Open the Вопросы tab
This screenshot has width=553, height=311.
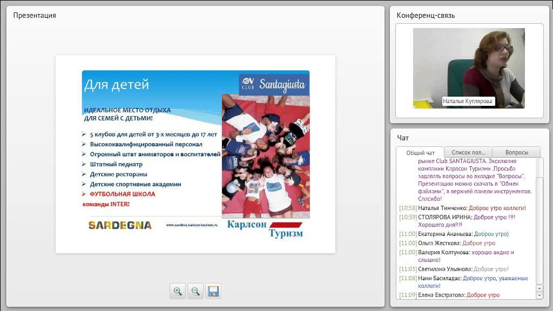(x=517, y=152)
